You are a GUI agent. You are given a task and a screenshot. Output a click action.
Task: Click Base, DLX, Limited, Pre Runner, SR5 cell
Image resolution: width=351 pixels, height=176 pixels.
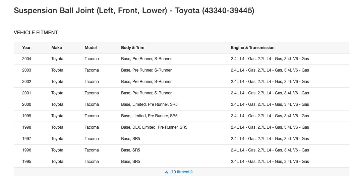(x=154, y=127)
